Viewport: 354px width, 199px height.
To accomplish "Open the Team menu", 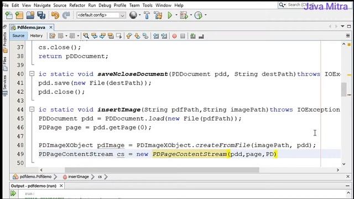I will [x=134, y=5].
